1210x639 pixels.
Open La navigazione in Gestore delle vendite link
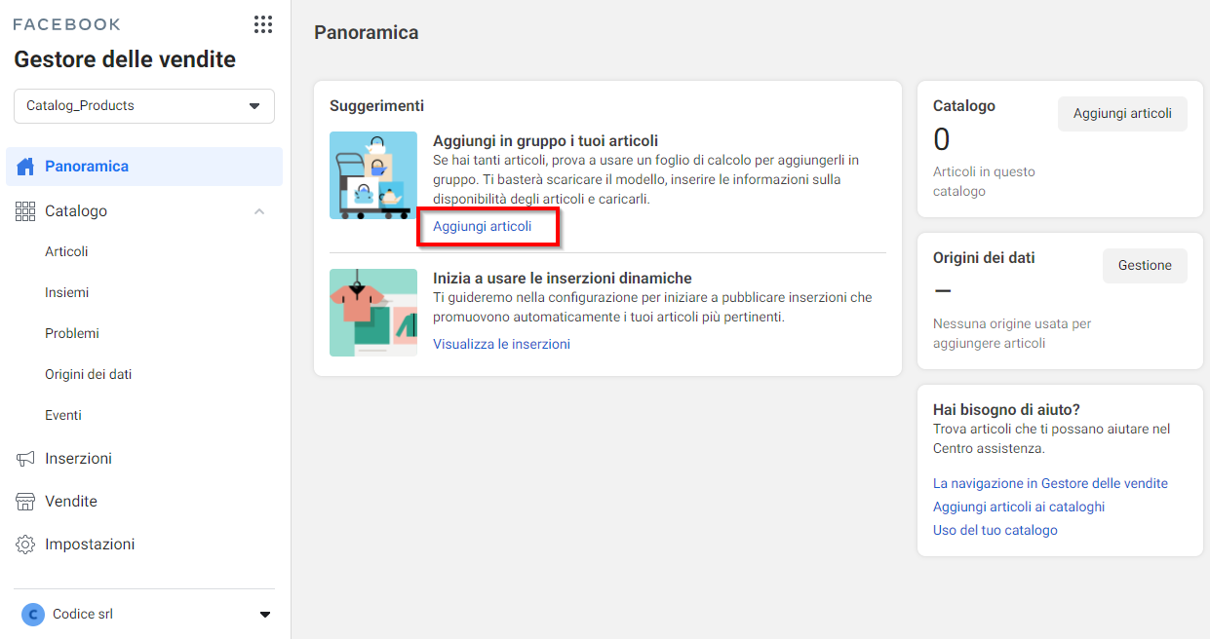pos(1050,483)
